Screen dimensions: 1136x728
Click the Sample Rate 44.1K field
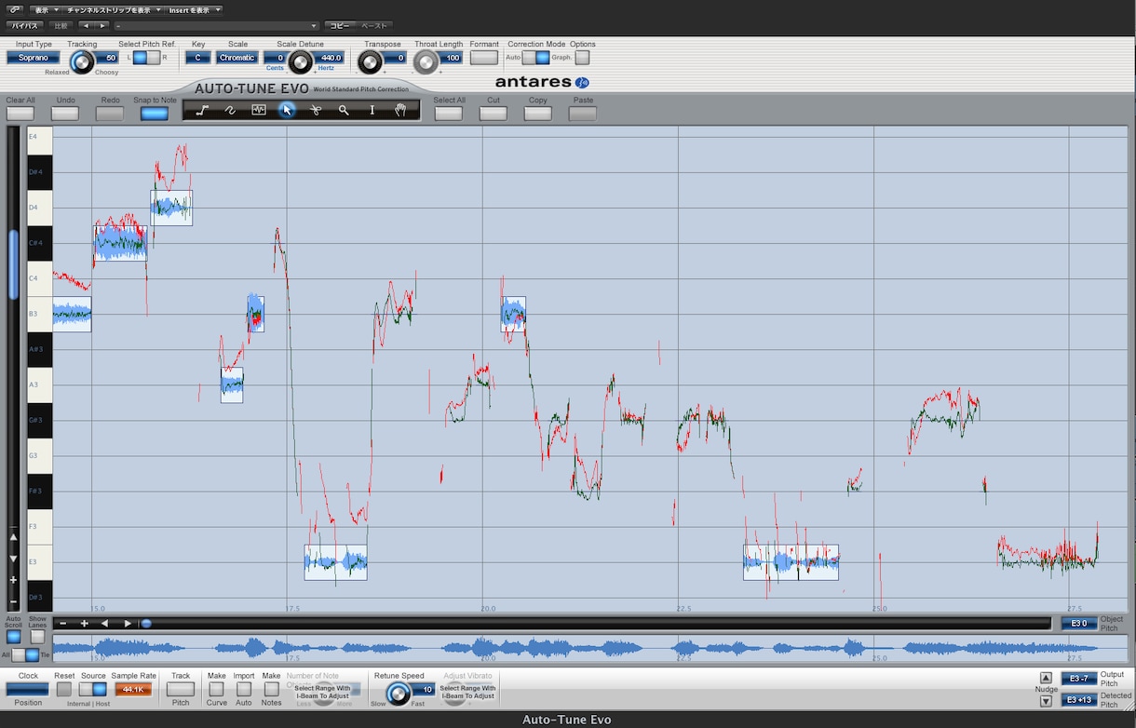133,690
